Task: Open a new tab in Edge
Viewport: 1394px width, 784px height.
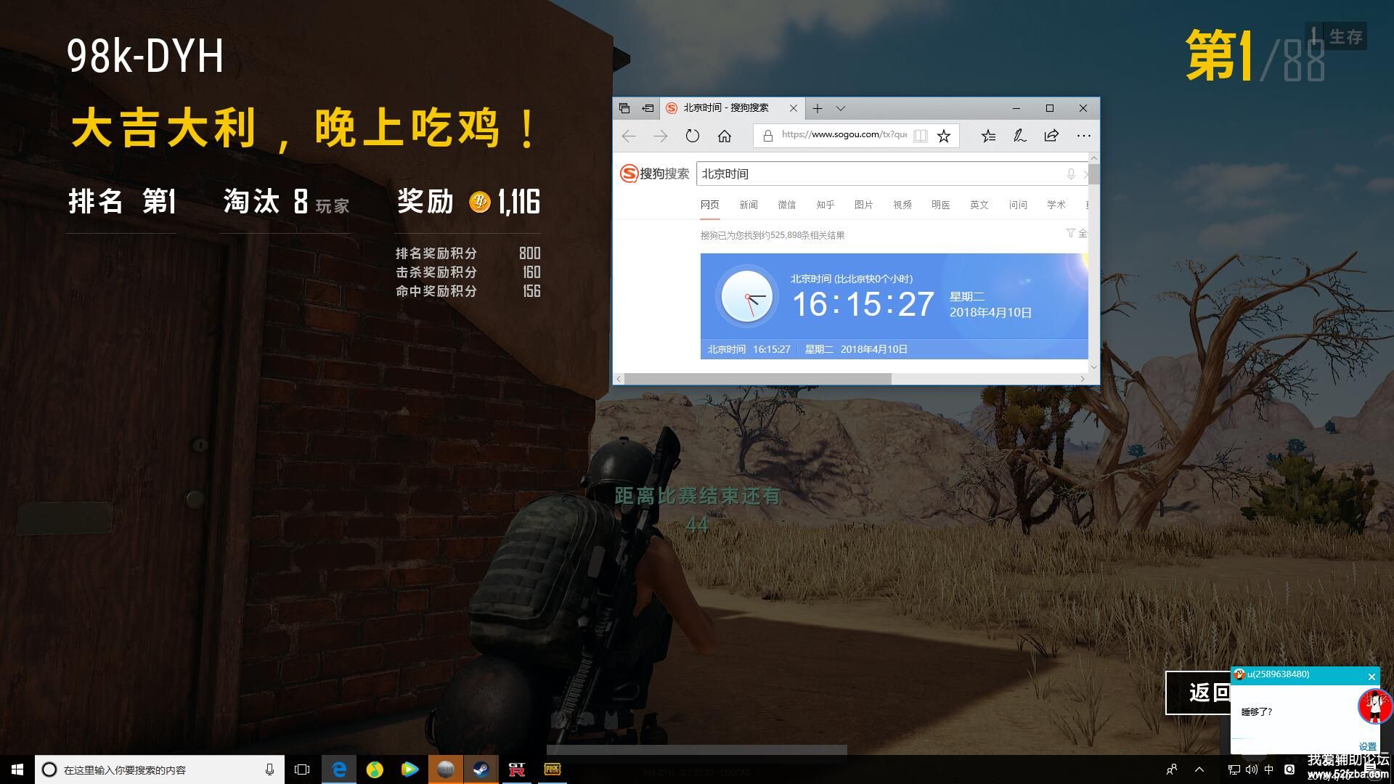Action: [x=818, y=108]
